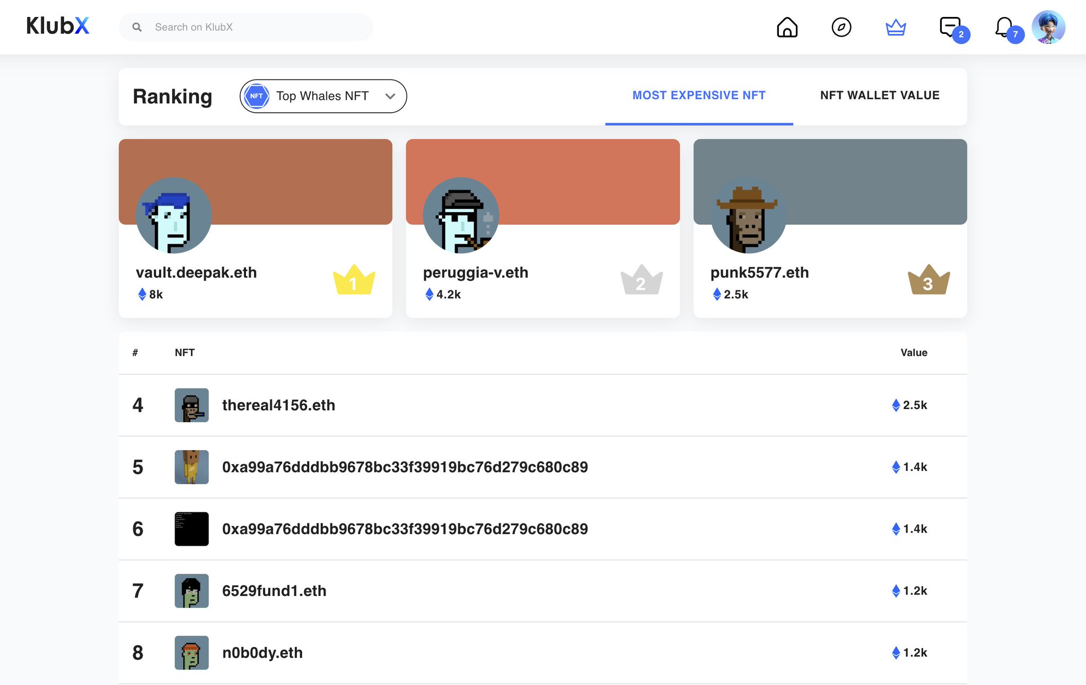Screen dimensions: 1086x685
Task: Click the 2.5k value for thereal4156.eth
Action: (x=909, y=405)
